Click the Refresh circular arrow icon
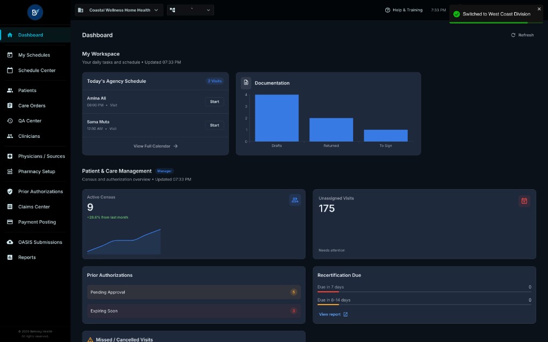 click(513, 35)
